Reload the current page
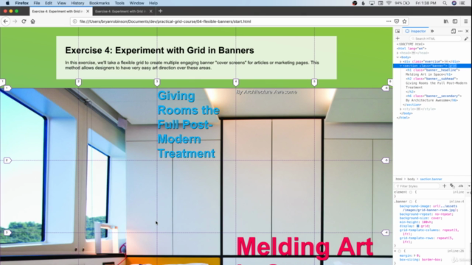This screenshot has height=265, width=472. pos(24,21)
